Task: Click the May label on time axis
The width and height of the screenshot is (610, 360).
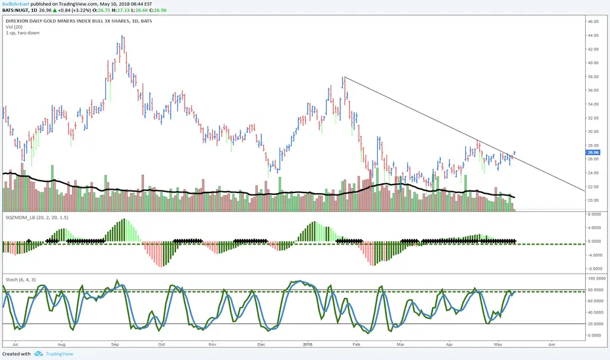Action: (x=497, y=344)
